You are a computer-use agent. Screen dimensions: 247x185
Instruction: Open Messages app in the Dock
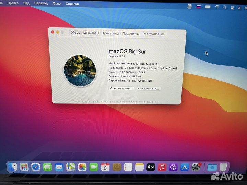[47, 167]
